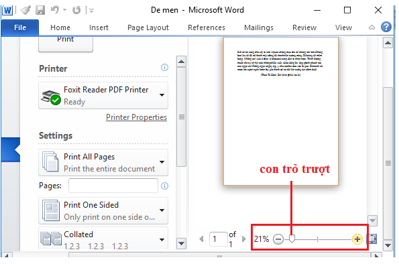The image size is (399, 266).
Task: Switch to Page Layout tab
Action: pyautogui.click(x=148, y=27)
